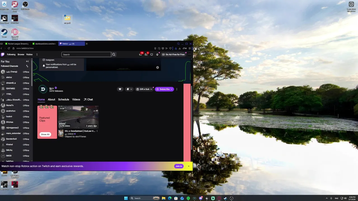
Task: Open Gift a Sub dropdown
Action: (144, 89)
